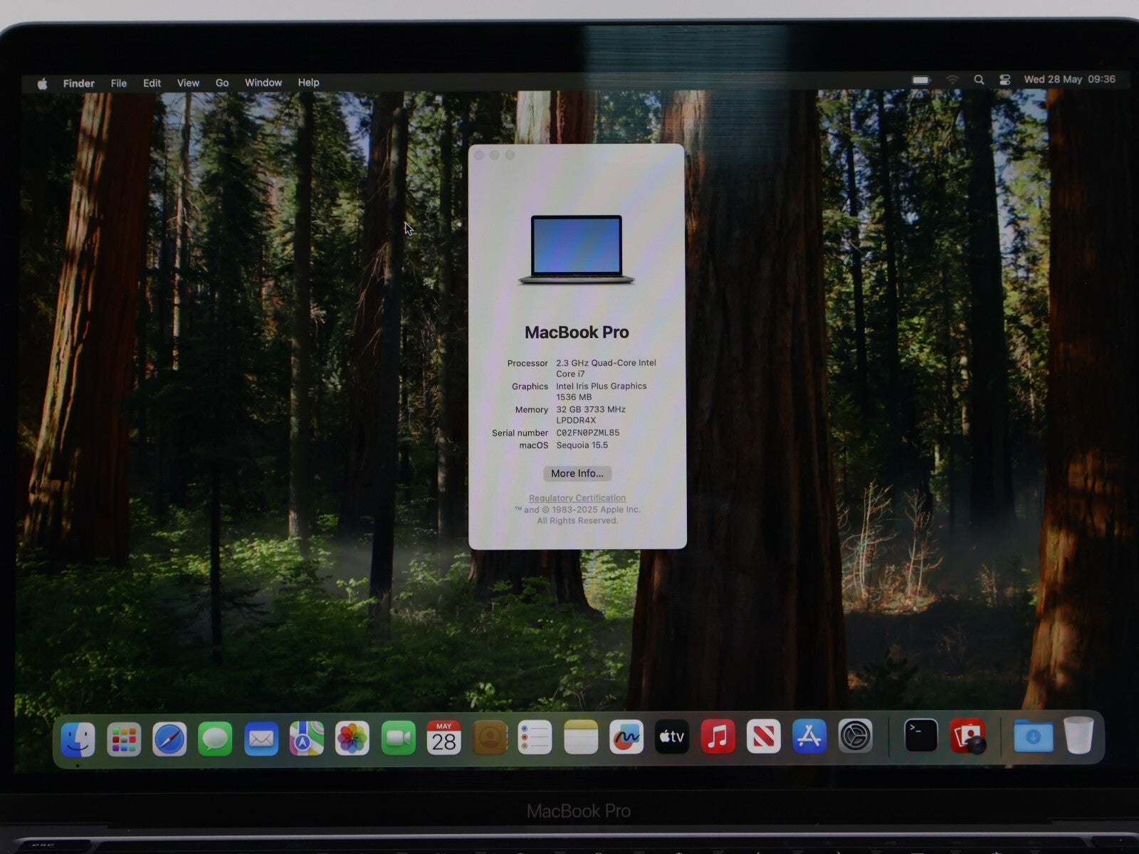Image resolution: width=1139 pixels, height=854 pixels.
Task: Open Spotlight search magnifier
Action: 979,80
